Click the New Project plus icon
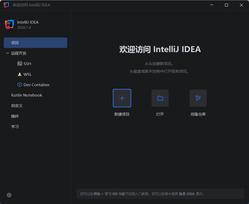The height and width of the screenshot is (204, 249). tap(122, 98)
